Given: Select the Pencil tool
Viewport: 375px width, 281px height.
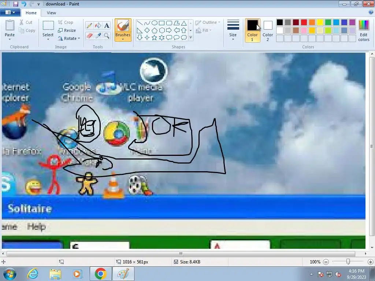Looking at the screenshot, I should 89,25.
